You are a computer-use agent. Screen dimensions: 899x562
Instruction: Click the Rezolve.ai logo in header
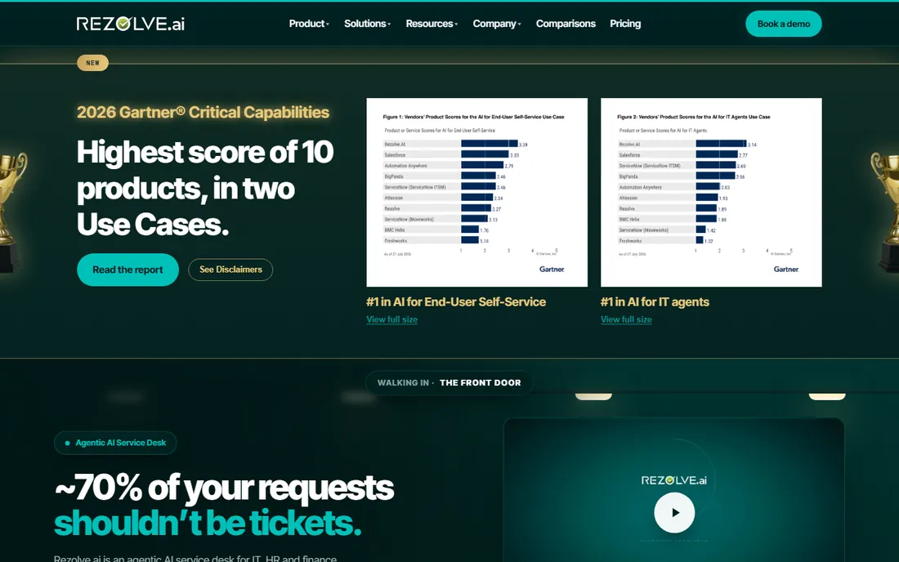coord(130,24)
